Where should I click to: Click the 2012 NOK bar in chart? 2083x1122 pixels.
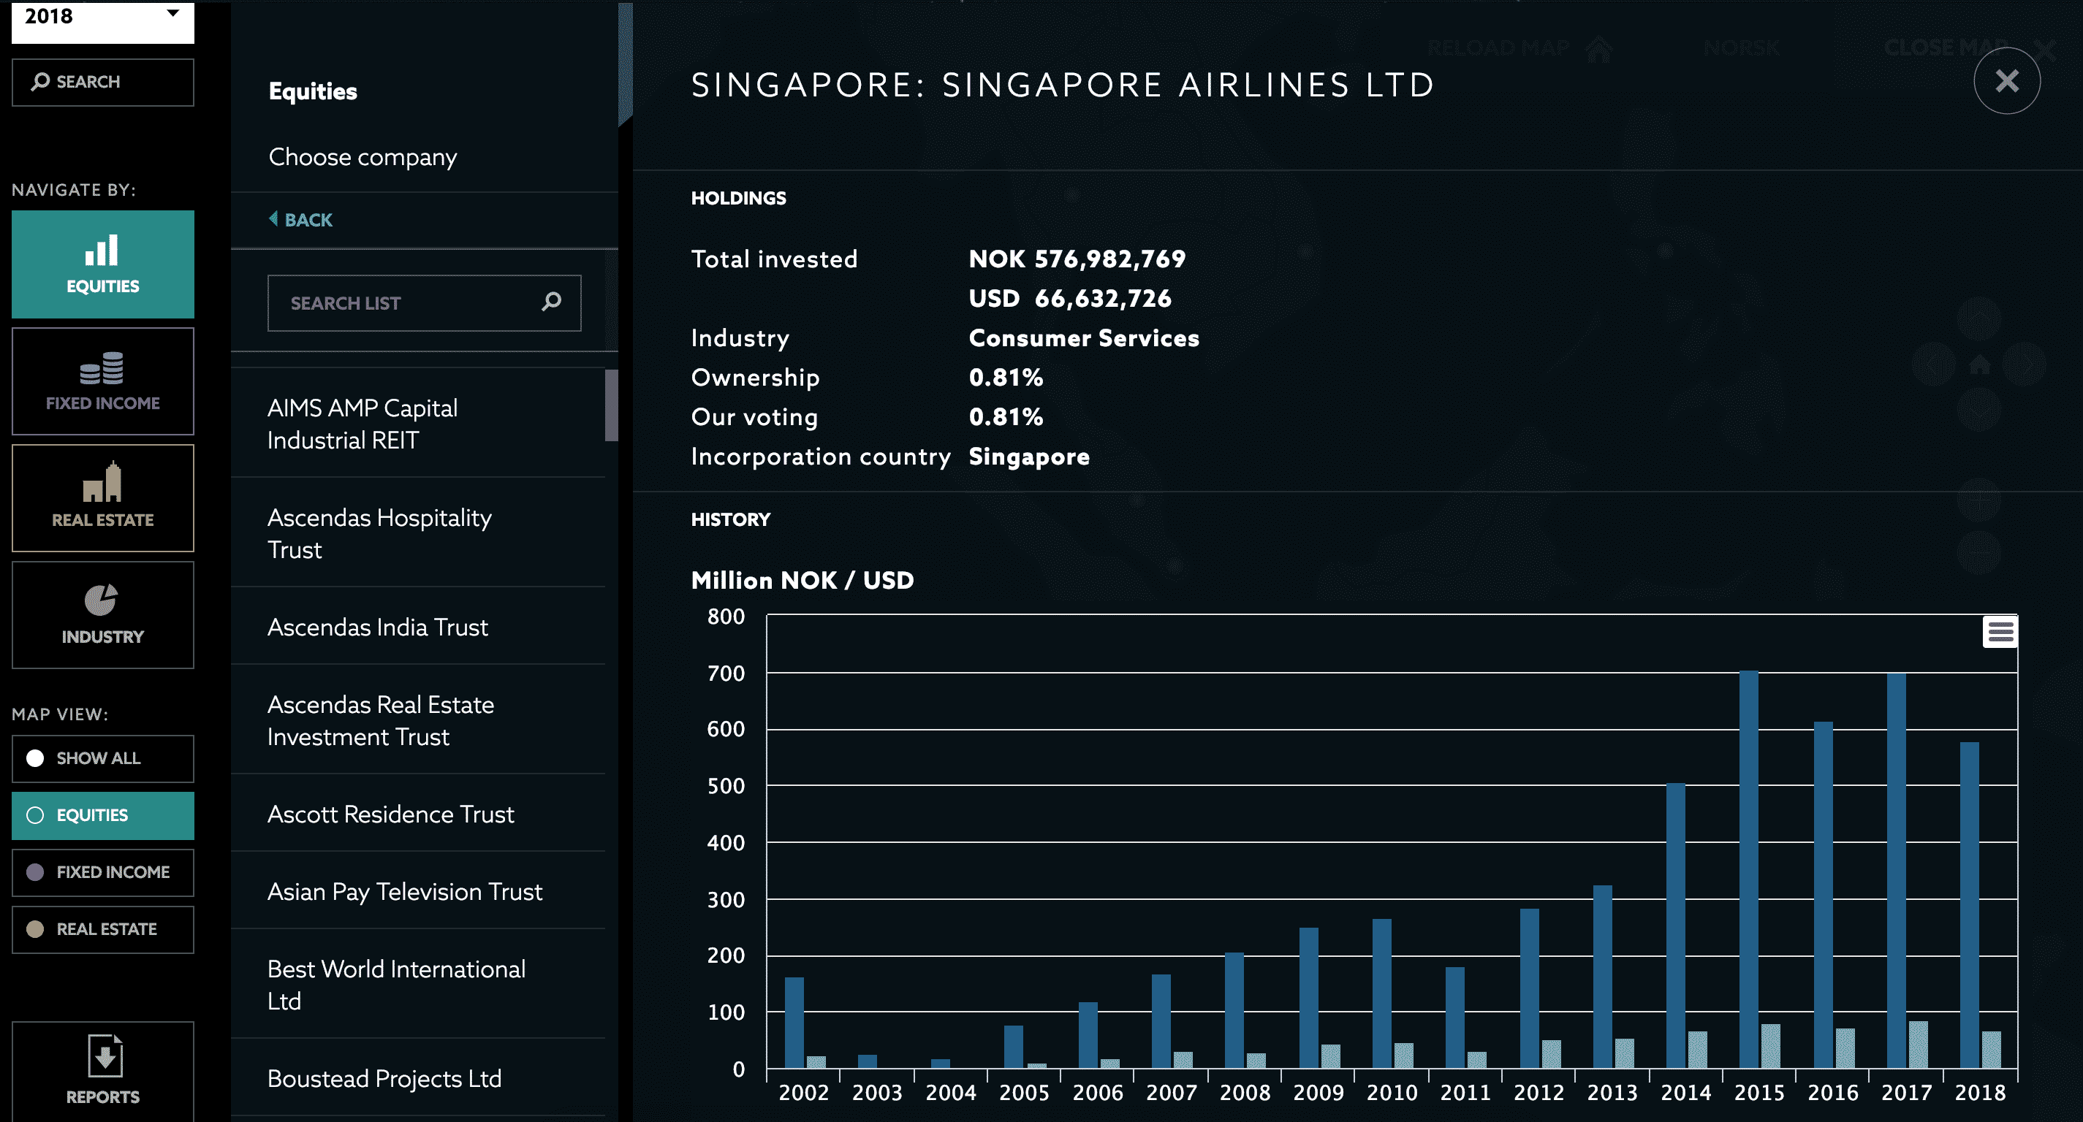tap(1528, 988)
